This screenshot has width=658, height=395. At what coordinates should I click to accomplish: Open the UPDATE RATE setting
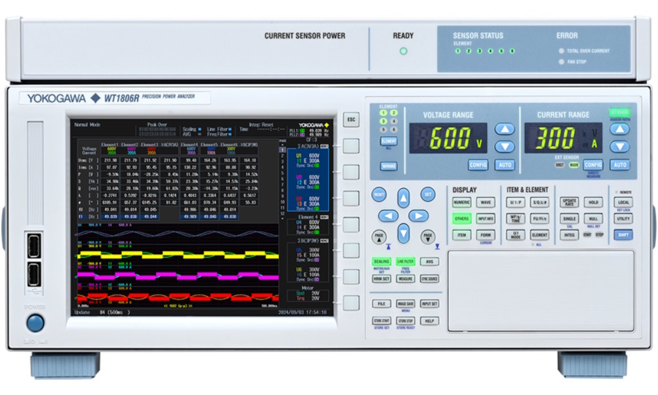click(x=569, y=202)
